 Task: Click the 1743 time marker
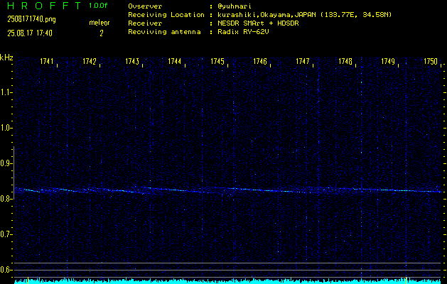click(x=132, y=61)
